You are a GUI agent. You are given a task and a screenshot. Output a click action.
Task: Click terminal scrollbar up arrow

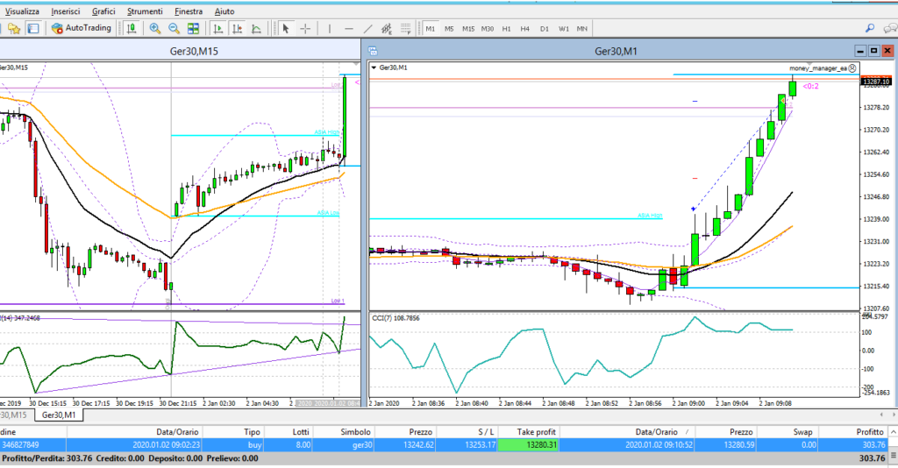point(893,431)
